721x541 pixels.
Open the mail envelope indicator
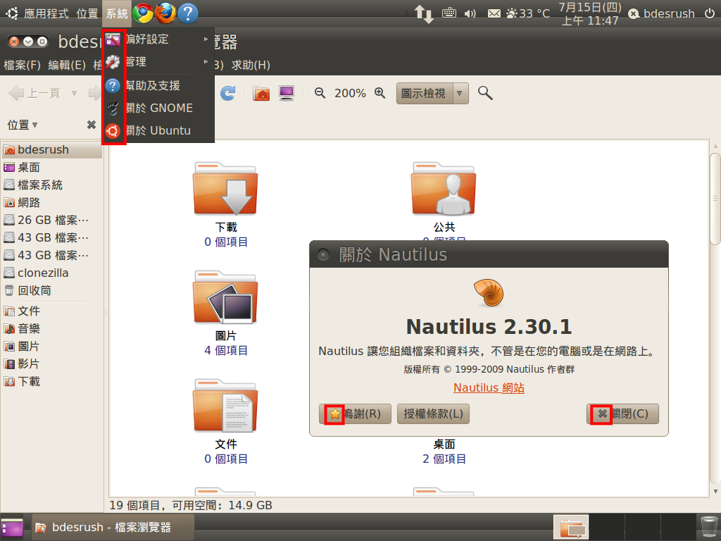494,14
